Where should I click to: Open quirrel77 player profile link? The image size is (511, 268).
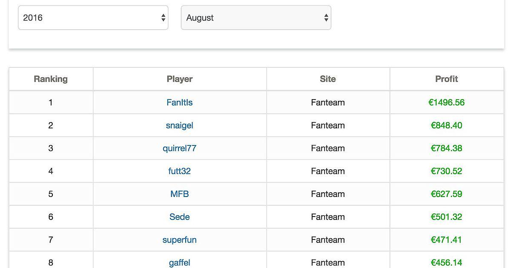179,148
